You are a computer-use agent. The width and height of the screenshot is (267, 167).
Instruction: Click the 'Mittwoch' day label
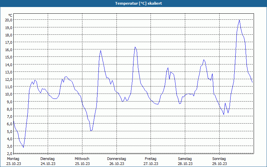[x=82, y=159]
